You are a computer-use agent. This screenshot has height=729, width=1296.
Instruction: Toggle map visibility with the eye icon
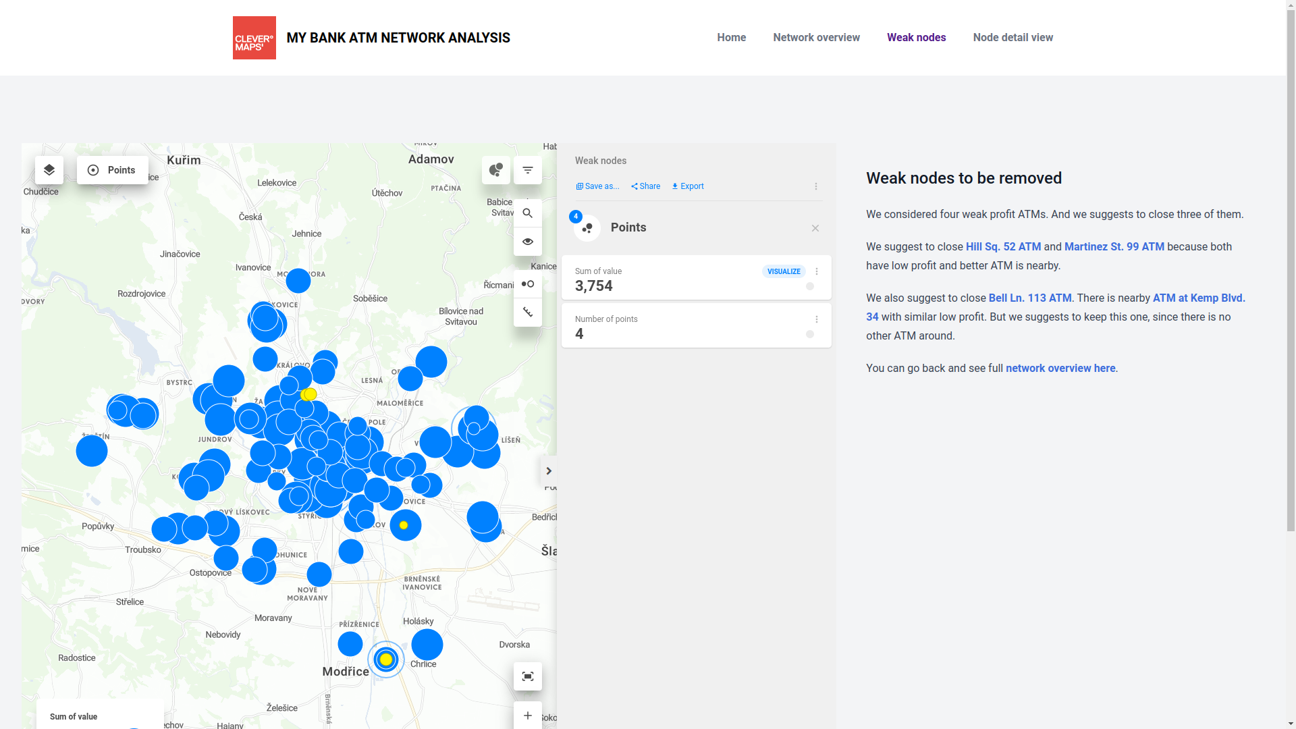pos(528,242)
